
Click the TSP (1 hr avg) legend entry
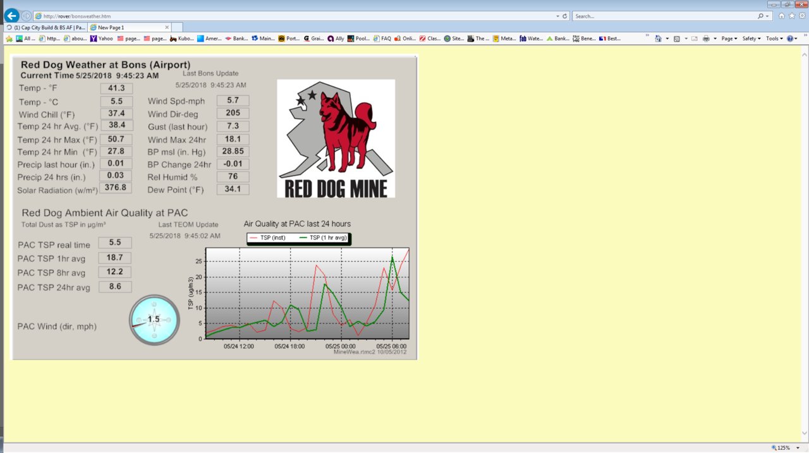pyautogui.click(x=323, y=238)
